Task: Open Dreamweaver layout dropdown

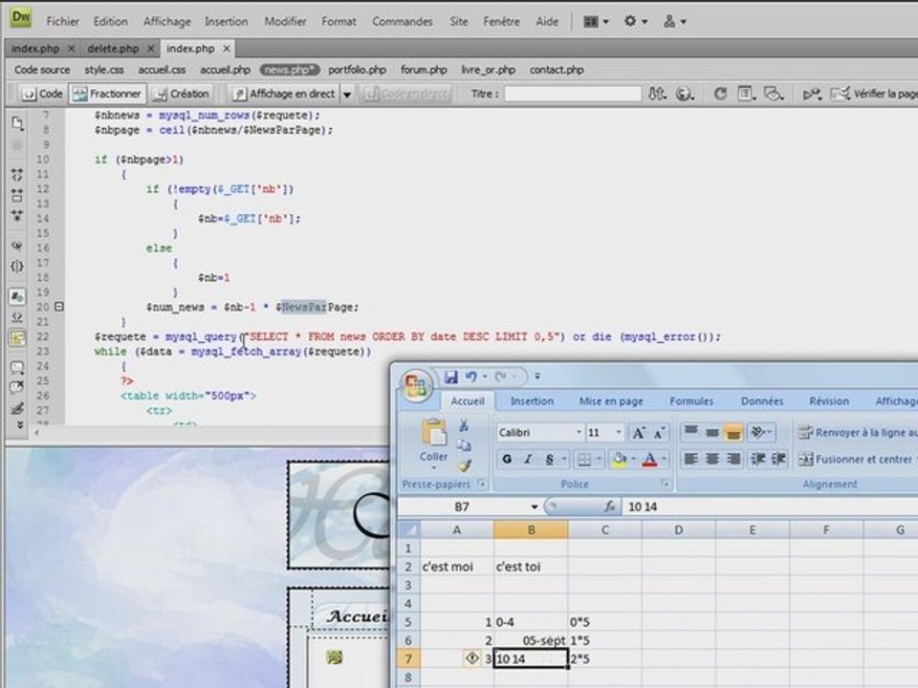Action: (596, 22)
